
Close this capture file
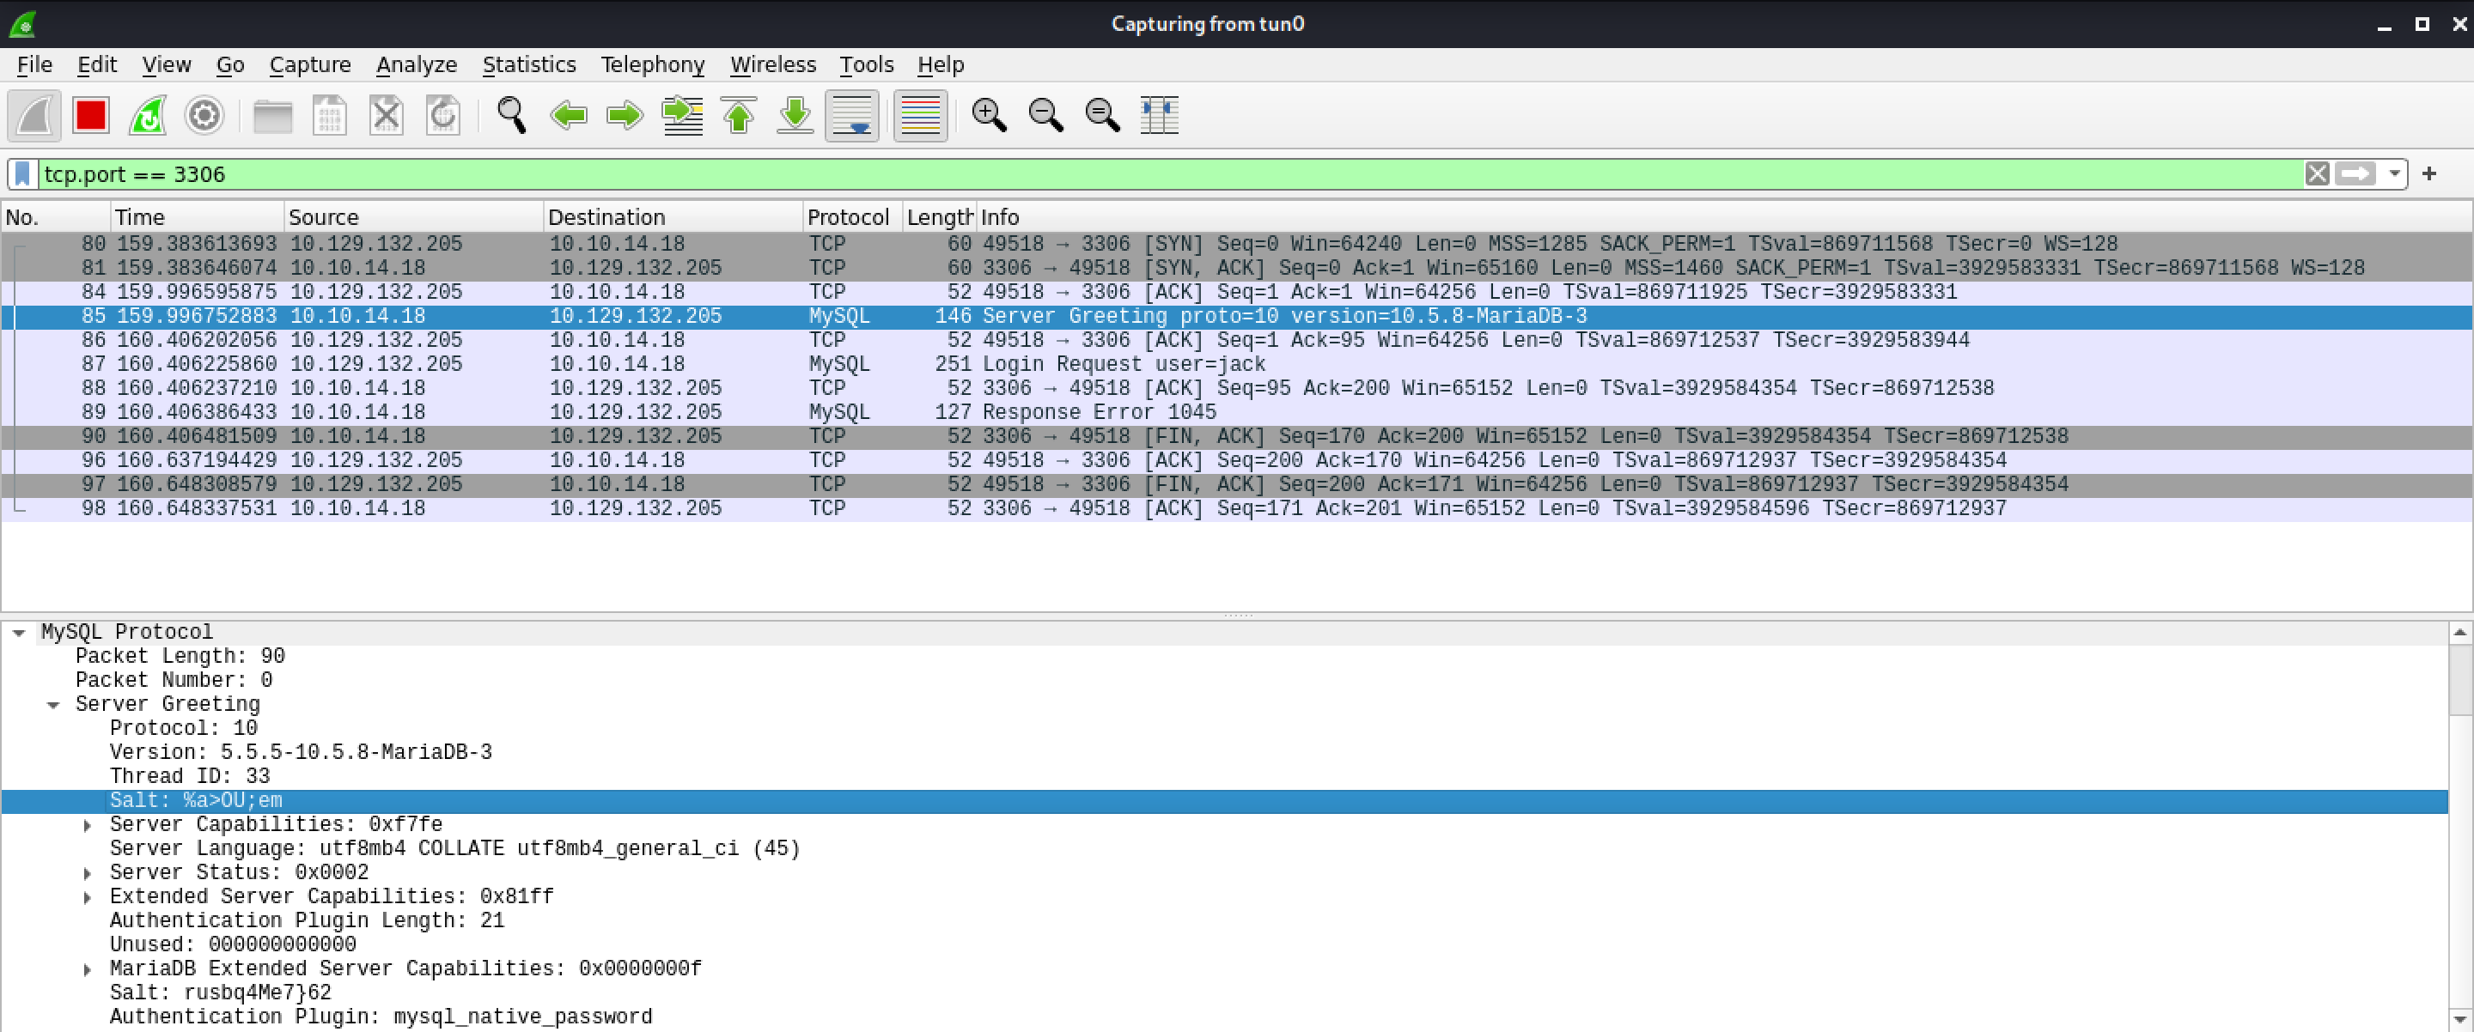point(386,116)
